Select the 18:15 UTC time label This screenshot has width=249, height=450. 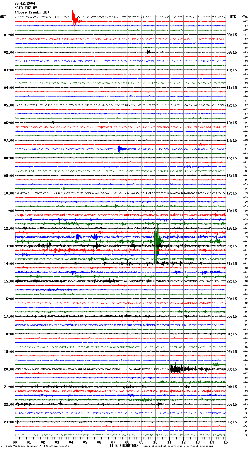(x=232, y=211)
